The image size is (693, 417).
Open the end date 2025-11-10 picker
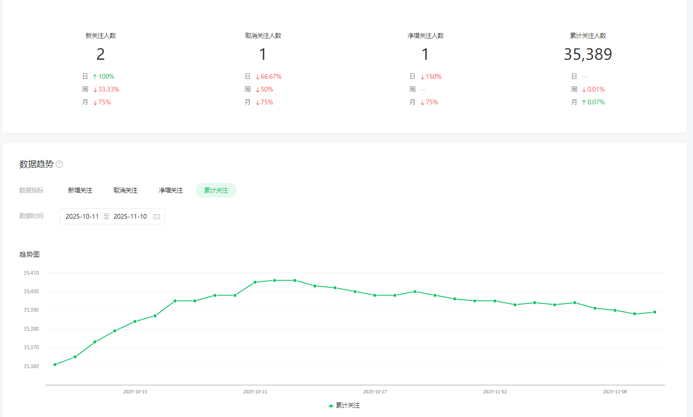click(130, 216)
